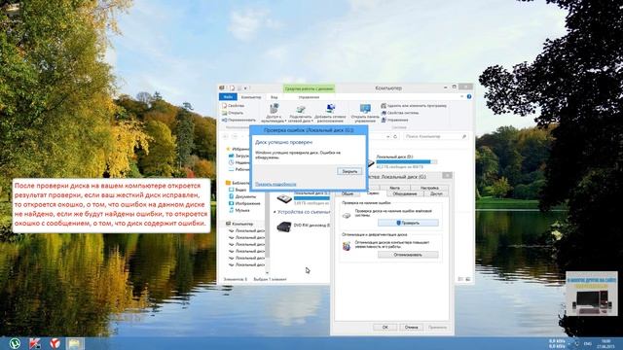
Task: Click the Оптимизировать button in disk properties
Action: [408, 255]
